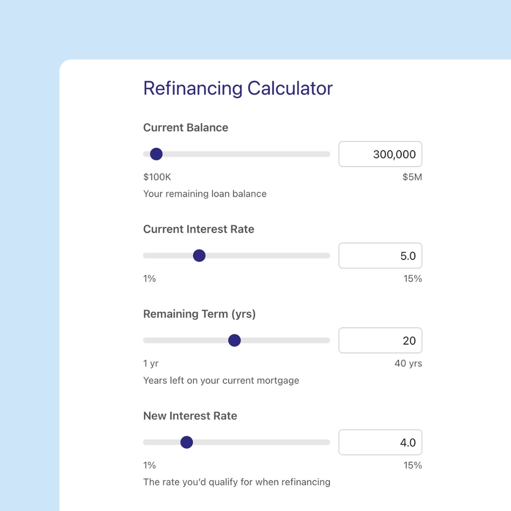The height and width of the screenshot is (511, 511).
Task: Focus the Remaining Term field showing 20
Action: click(x=380, y=340)
